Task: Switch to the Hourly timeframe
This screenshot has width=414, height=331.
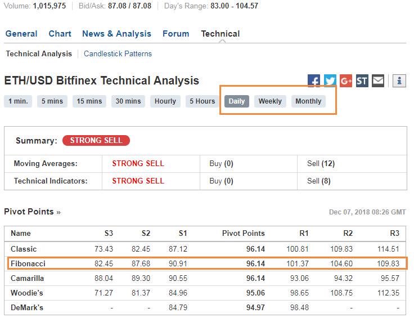Action: point(165,101)
